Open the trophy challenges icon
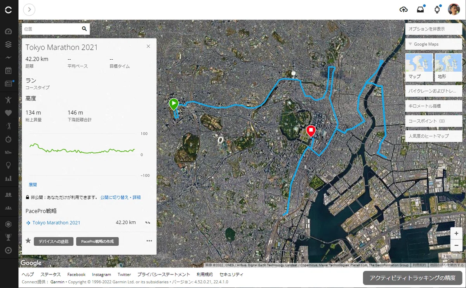466x288 pixels. point(8,237)
